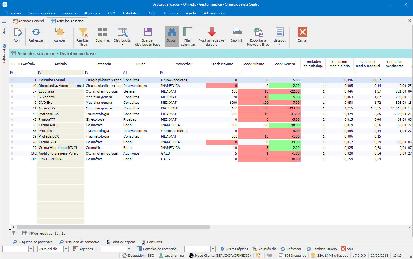The width and height of the screenshot is (413, 259).
Task: Switch to the Agenda: General tab
Action: pyautogui.click(x=28, y=21)
